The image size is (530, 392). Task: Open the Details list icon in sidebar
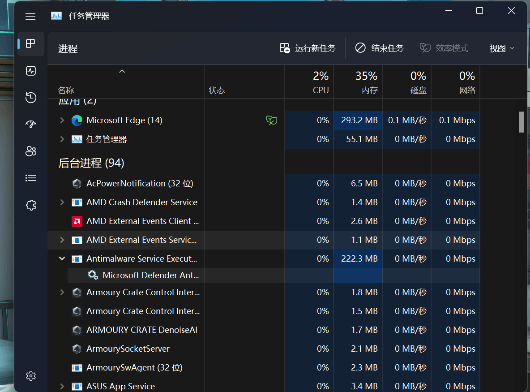point(31,178)
